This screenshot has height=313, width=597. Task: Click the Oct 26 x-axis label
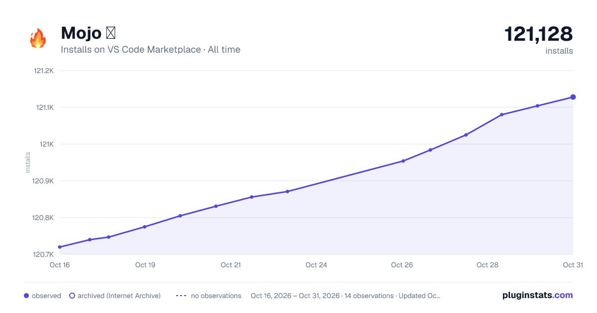click(x=402, y=265)
